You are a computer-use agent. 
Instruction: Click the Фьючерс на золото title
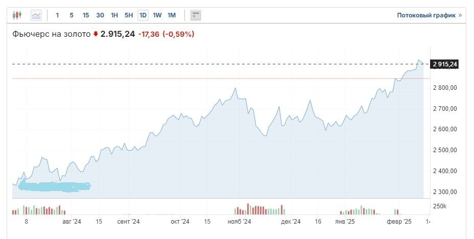51,34
